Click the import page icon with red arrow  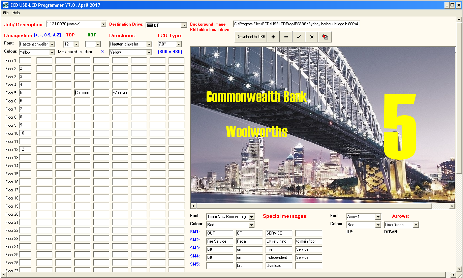click(325, 37)
